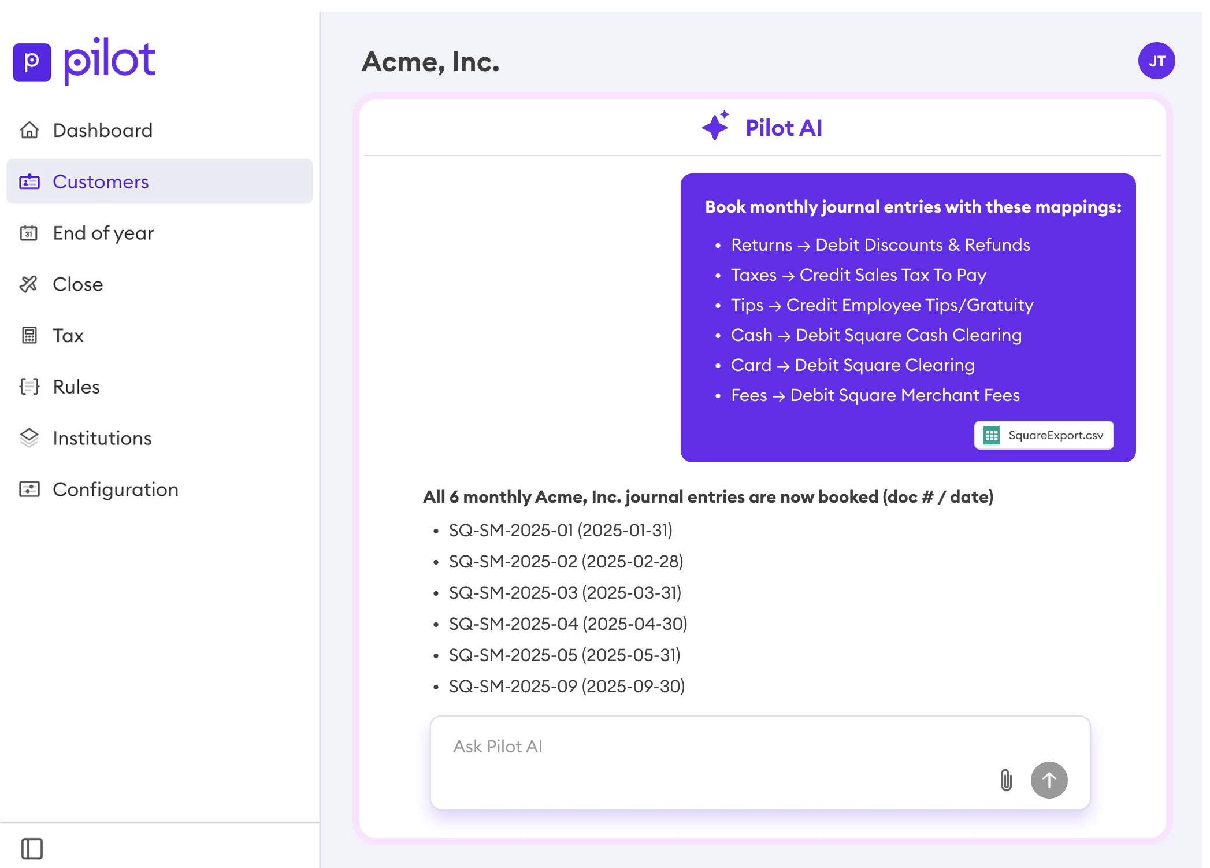
Task: Click the Tax calculator icon
Action: pos(29,335)
